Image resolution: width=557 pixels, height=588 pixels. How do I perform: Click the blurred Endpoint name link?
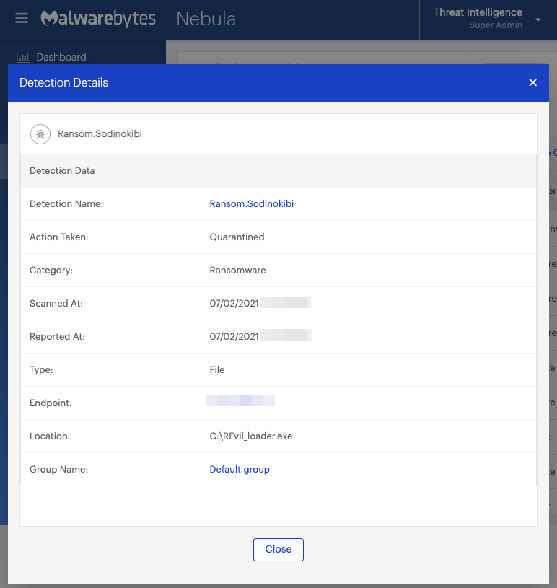240,400
